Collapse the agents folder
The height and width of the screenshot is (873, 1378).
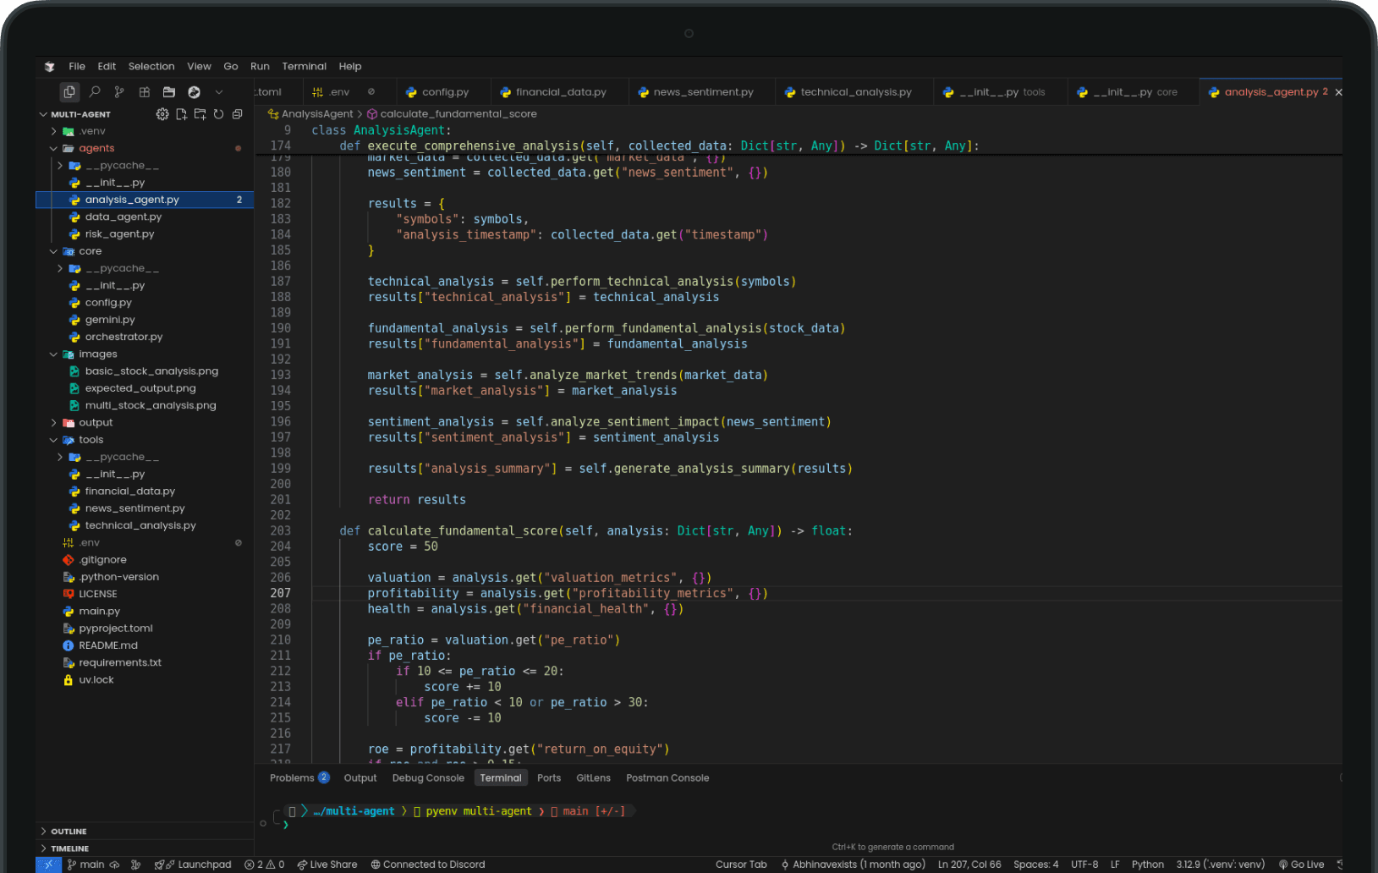click(96, 149)
